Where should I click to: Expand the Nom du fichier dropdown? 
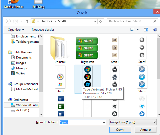[x=104, y=122]
